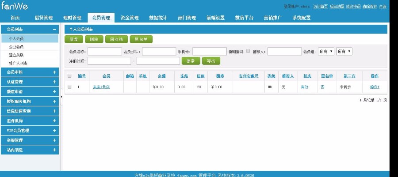
Task: Click the 搜索 button
Action: tap(191, 61)
